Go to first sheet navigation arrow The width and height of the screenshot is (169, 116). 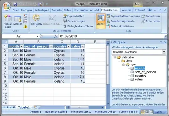click(4, 107)
